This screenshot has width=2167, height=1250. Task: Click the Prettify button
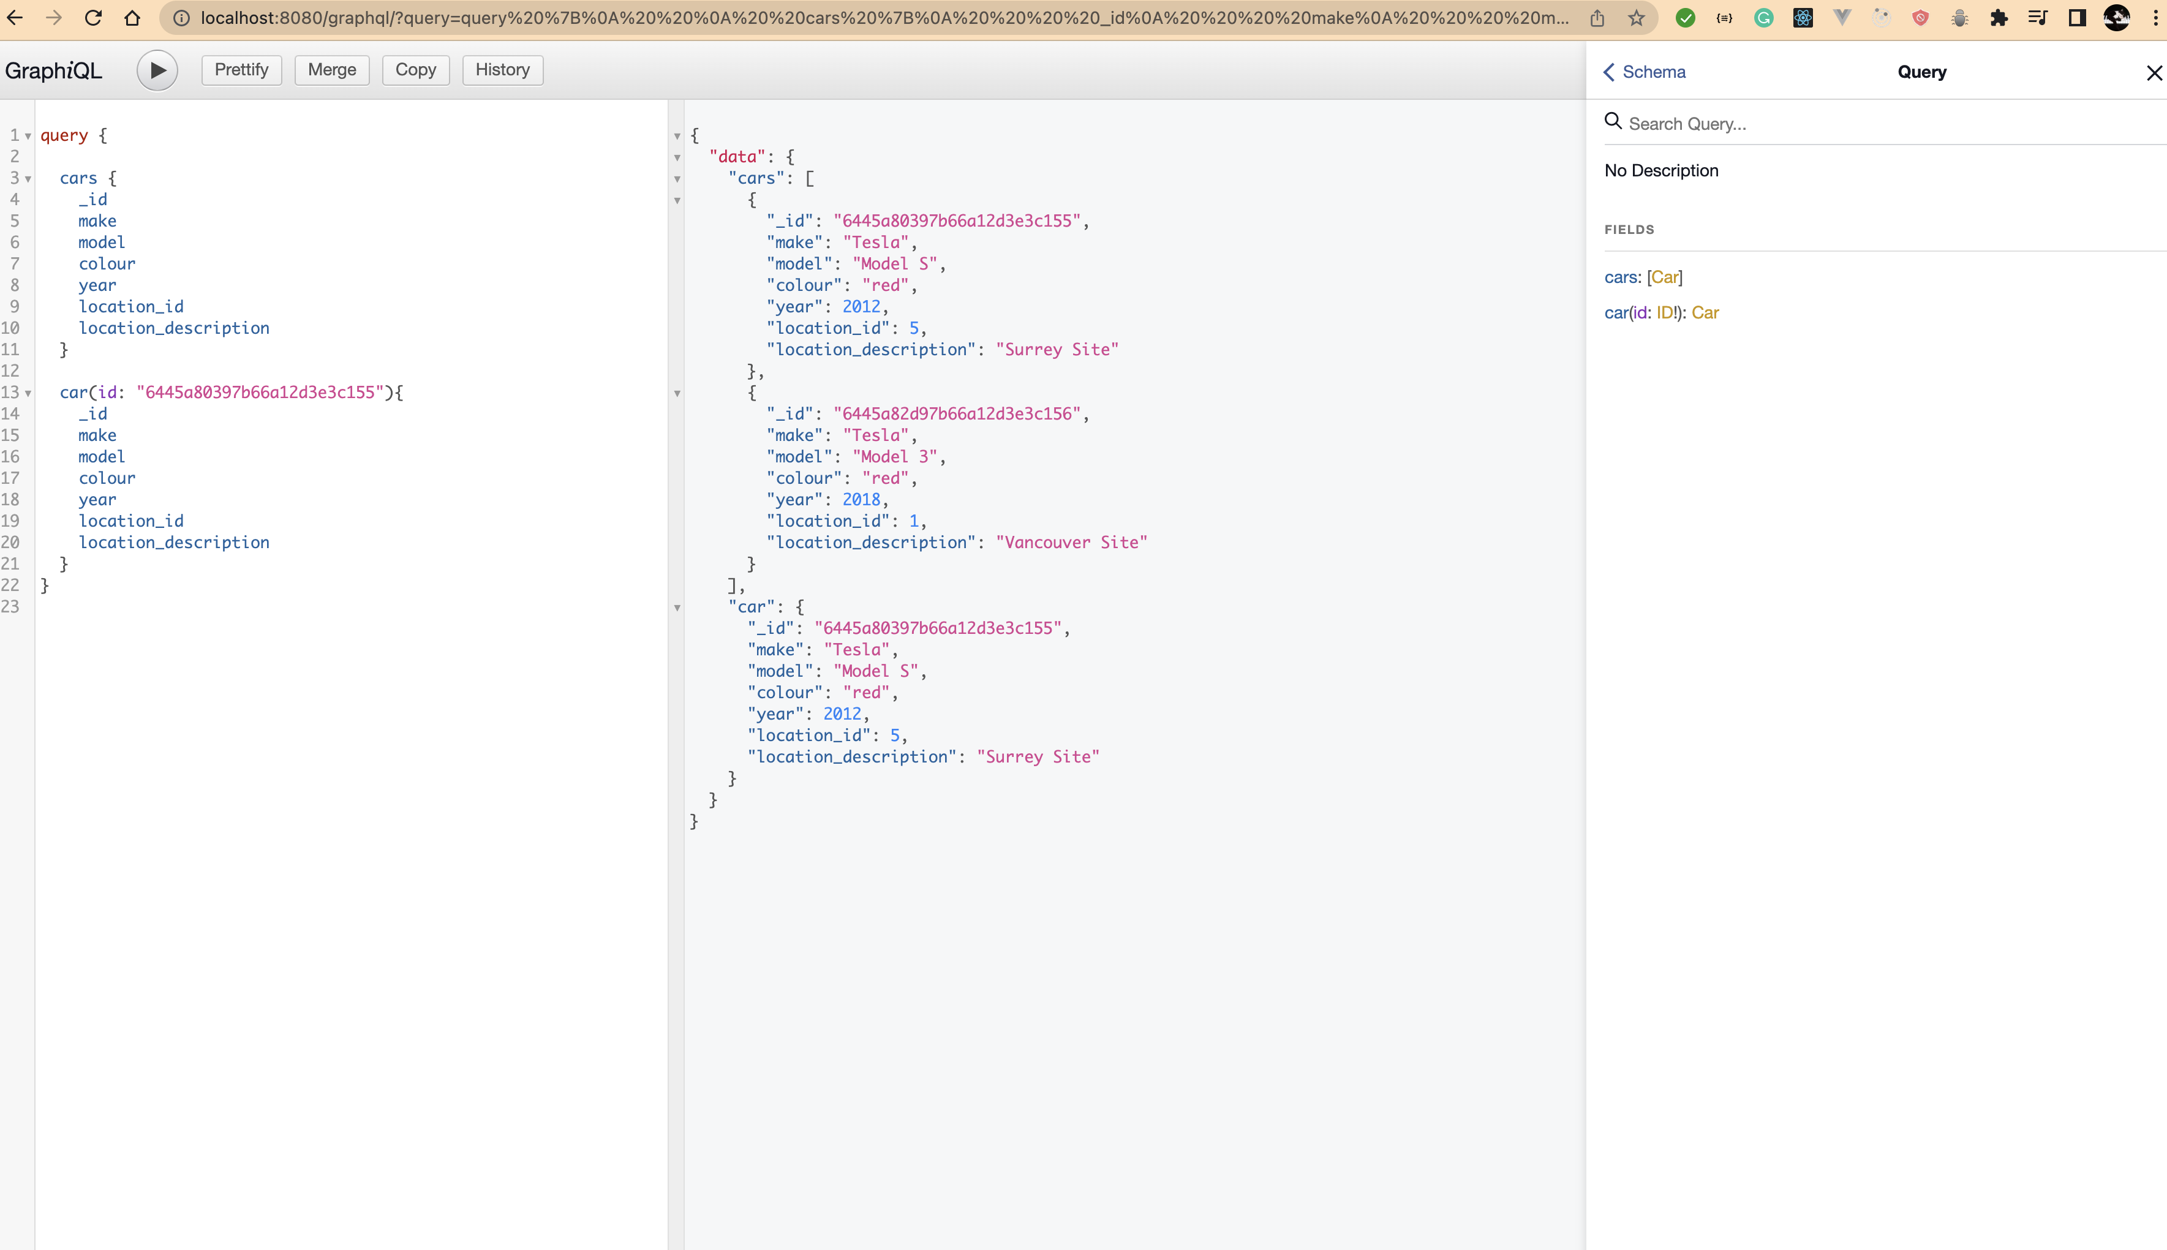point(240,70)
